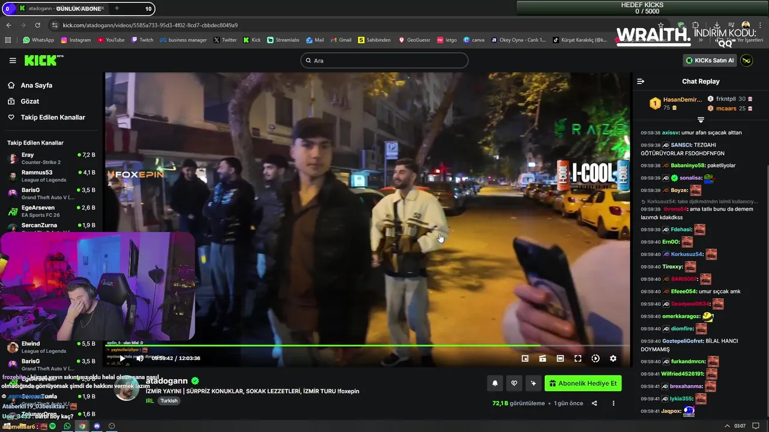Play the video from the player controls
Screen dimensions: 769x432
click(122, 358)
